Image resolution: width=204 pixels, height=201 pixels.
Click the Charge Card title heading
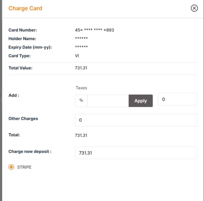click(x=25, y=8)
